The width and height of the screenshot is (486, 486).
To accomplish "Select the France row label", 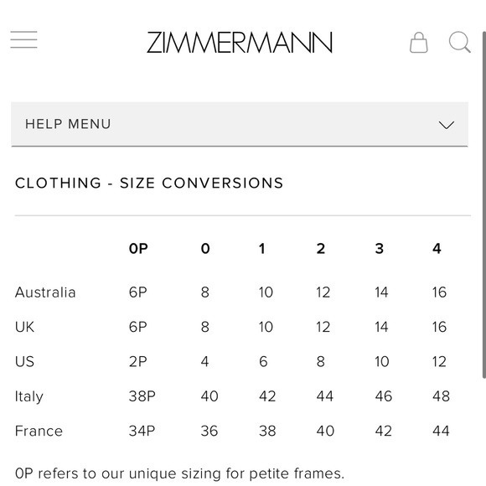I will point(39,431).
